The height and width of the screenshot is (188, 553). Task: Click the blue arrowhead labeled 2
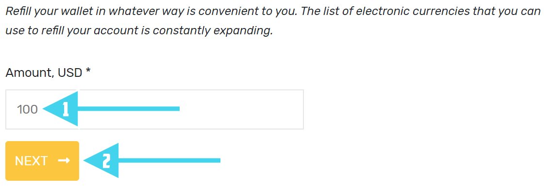click(x=101, y=160)
